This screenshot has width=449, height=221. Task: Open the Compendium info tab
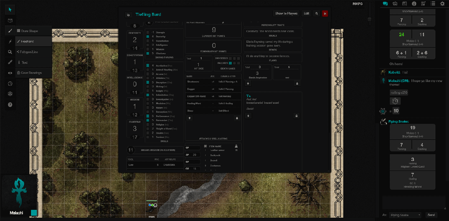(x=414, y=4)
